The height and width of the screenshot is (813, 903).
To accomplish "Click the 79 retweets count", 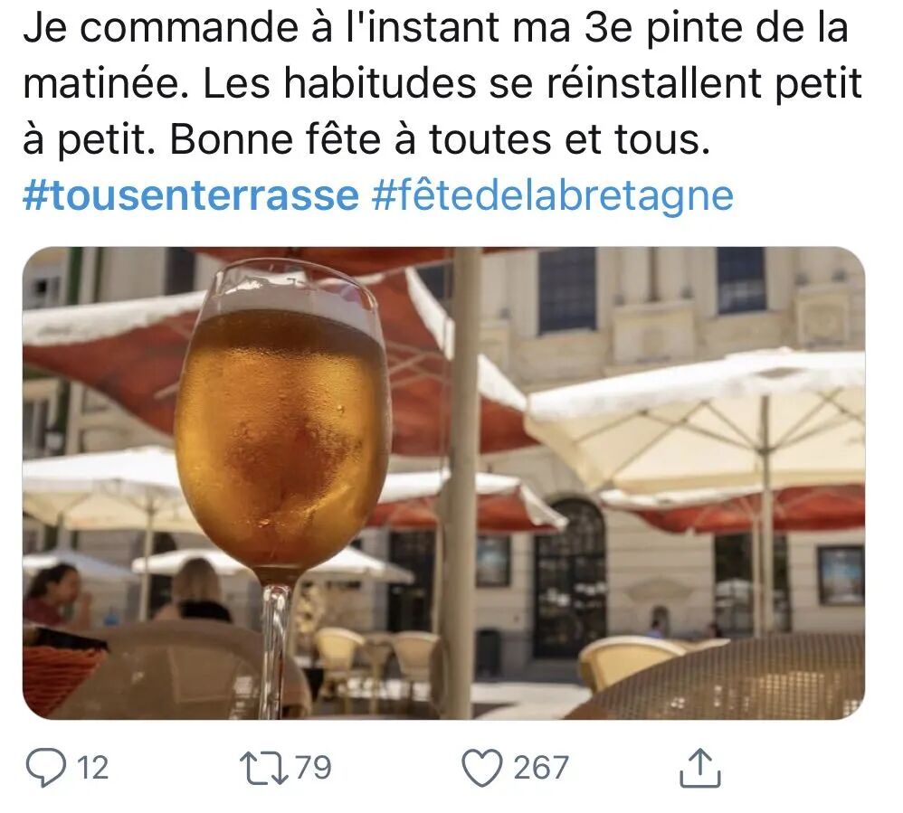I will [x=314, y=768].
